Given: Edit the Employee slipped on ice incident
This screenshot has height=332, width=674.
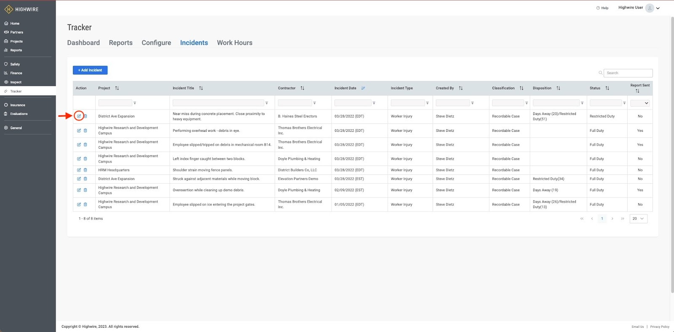Looking at the screenshot, I should 79,204.
